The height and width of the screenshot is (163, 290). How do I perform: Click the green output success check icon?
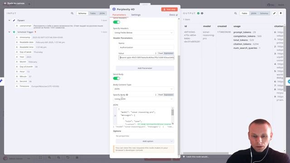click(x=198, y=13)
